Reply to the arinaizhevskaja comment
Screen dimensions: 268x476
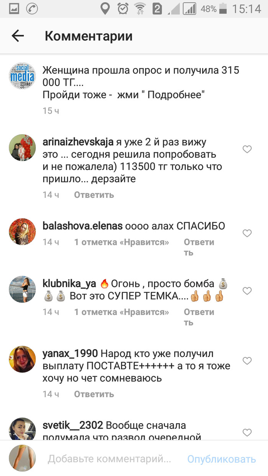pyautogui.click(x=94, y=195)
